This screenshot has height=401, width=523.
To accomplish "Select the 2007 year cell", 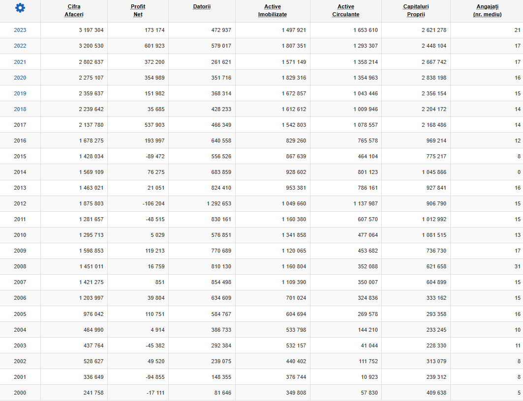I will (20, 282).
